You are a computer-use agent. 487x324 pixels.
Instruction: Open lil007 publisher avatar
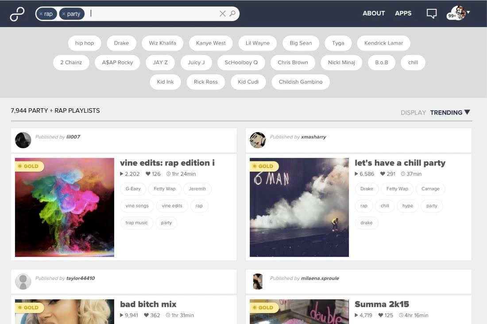point(23,140)
